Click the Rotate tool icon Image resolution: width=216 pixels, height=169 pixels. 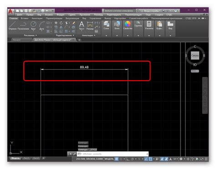pos(61,23)
